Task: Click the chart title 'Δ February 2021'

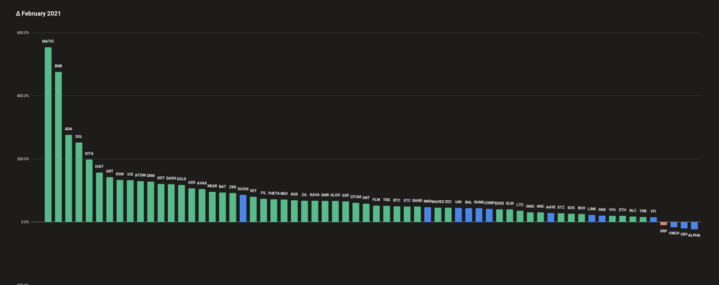Action: tap(38, 13)
